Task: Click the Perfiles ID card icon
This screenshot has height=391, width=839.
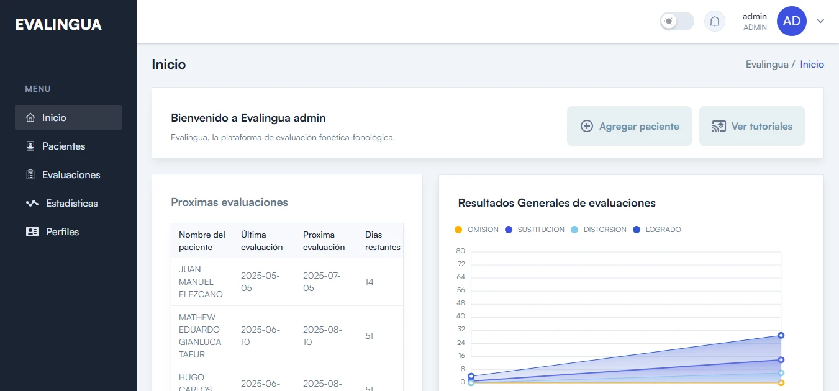Action: (x=32, y=231)
